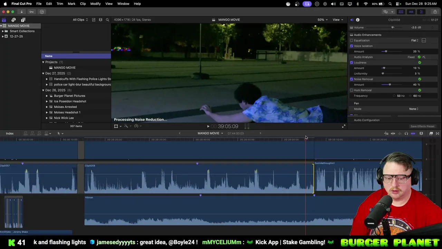Enable the Equalization checkbox

tap(352, 40)
